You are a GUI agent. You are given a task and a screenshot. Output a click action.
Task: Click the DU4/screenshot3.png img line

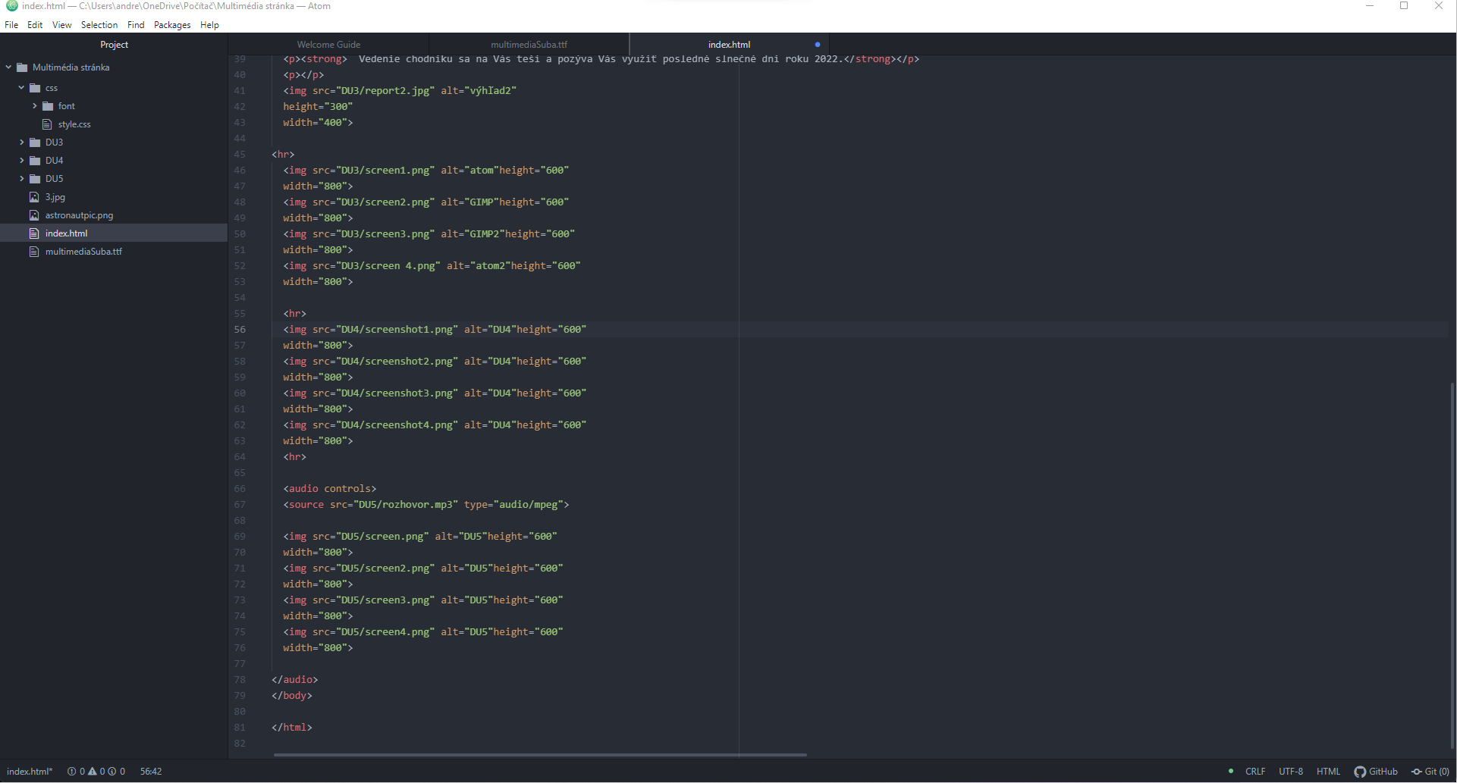(435, 393)
